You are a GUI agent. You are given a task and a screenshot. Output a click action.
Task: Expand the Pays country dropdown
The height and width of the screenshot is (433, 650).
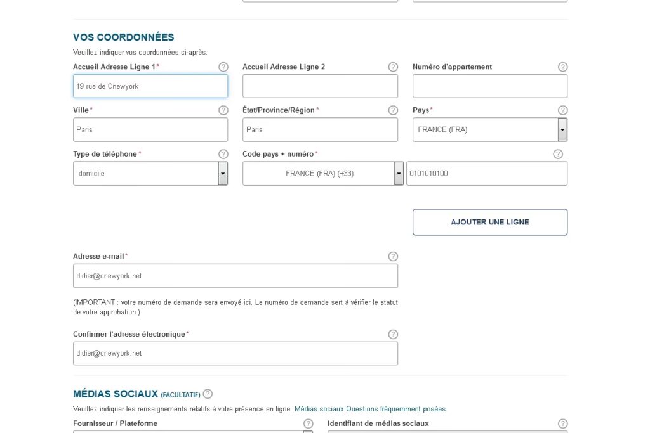pos(562,130)
